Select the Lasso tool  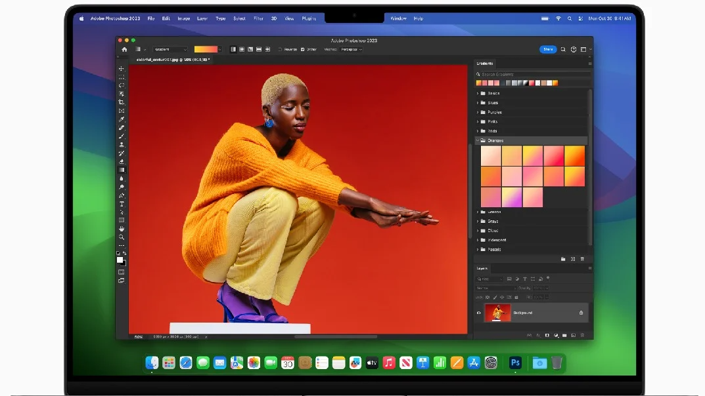coord(122,85)
